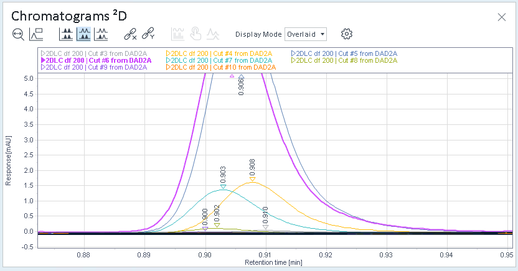Image resolution: width=518 pixels, height=271 pixels.
Task: Select Cut #7 from DAD2A legend entry
Action: click(219, 60)
